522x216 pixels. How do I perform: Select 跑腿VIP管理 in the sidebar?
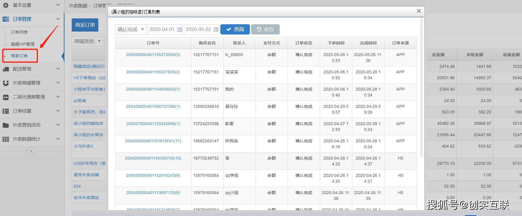click(x=23, y=44)
